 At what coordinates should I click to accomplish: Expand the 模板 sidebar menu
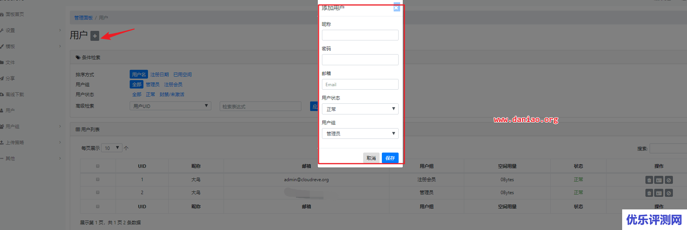pyautogui.click(x=31, y=47)
